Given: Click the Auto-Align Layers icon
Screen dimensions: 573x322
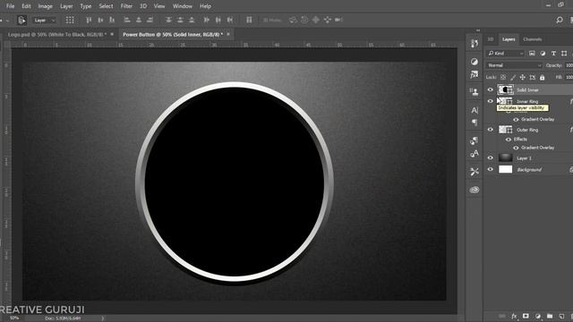Looking at the screenshot, I should (249, 20).
